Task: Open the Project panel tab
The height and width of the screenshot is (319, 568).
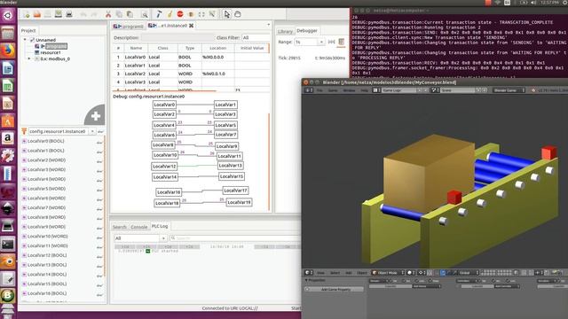Action: point(28,31)
